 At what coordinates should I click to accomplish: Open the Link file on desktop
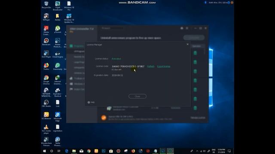58,104
